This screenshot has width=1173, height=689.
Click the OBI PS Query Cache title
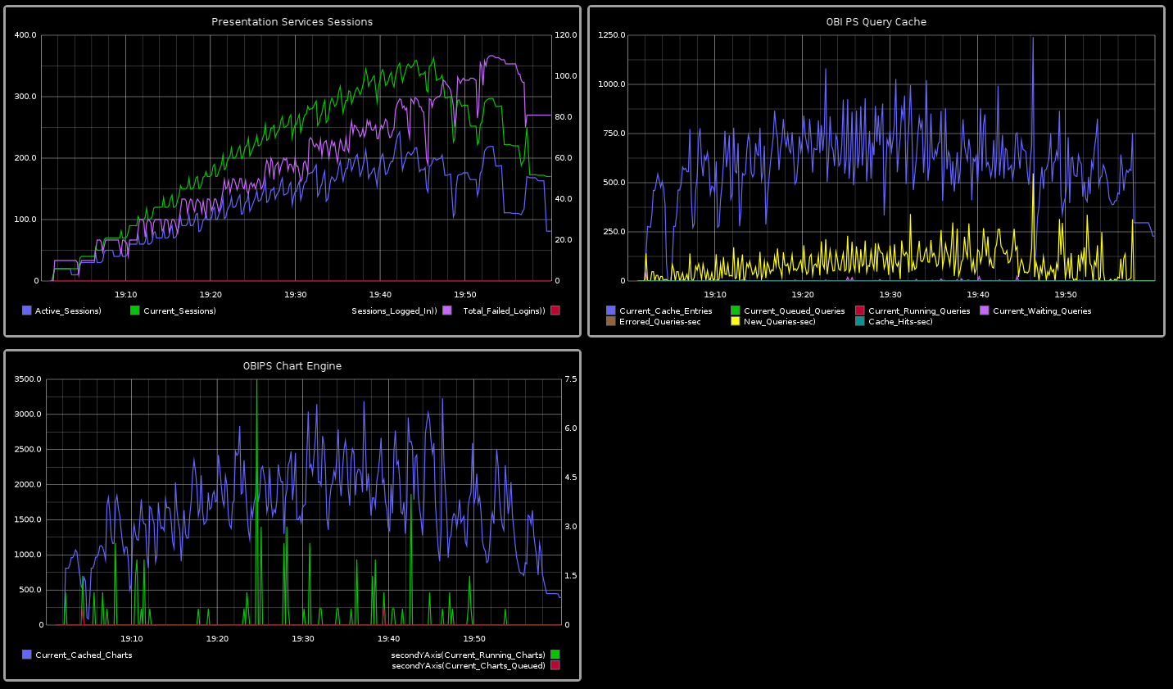click(x=876, y=22)
